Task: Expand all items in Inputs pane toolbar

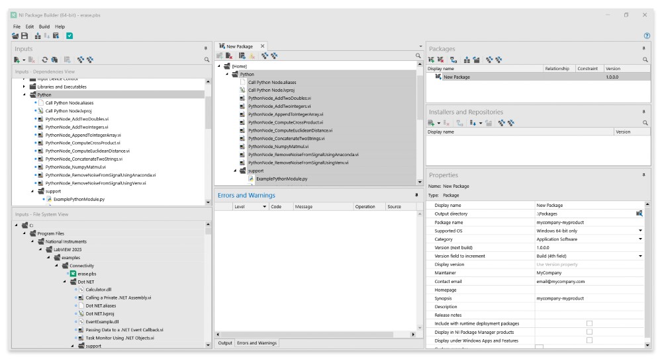Action: tap(81, 60)
